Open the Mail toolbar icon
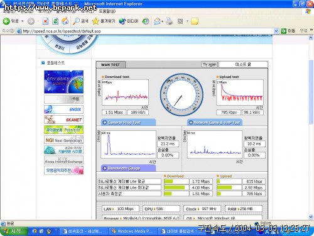 [x=158, y=21]
